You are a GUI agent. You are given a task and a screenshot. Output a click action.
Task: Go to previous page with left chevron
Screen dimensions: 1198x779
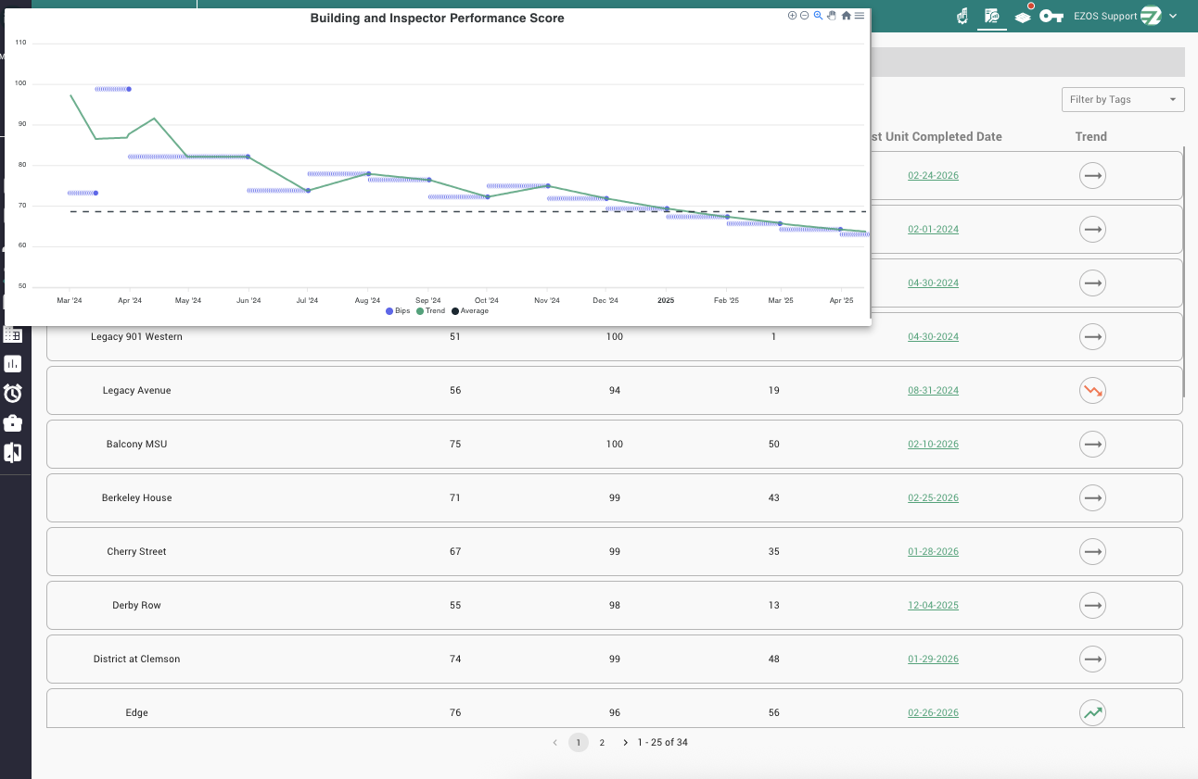pos(554,742)
